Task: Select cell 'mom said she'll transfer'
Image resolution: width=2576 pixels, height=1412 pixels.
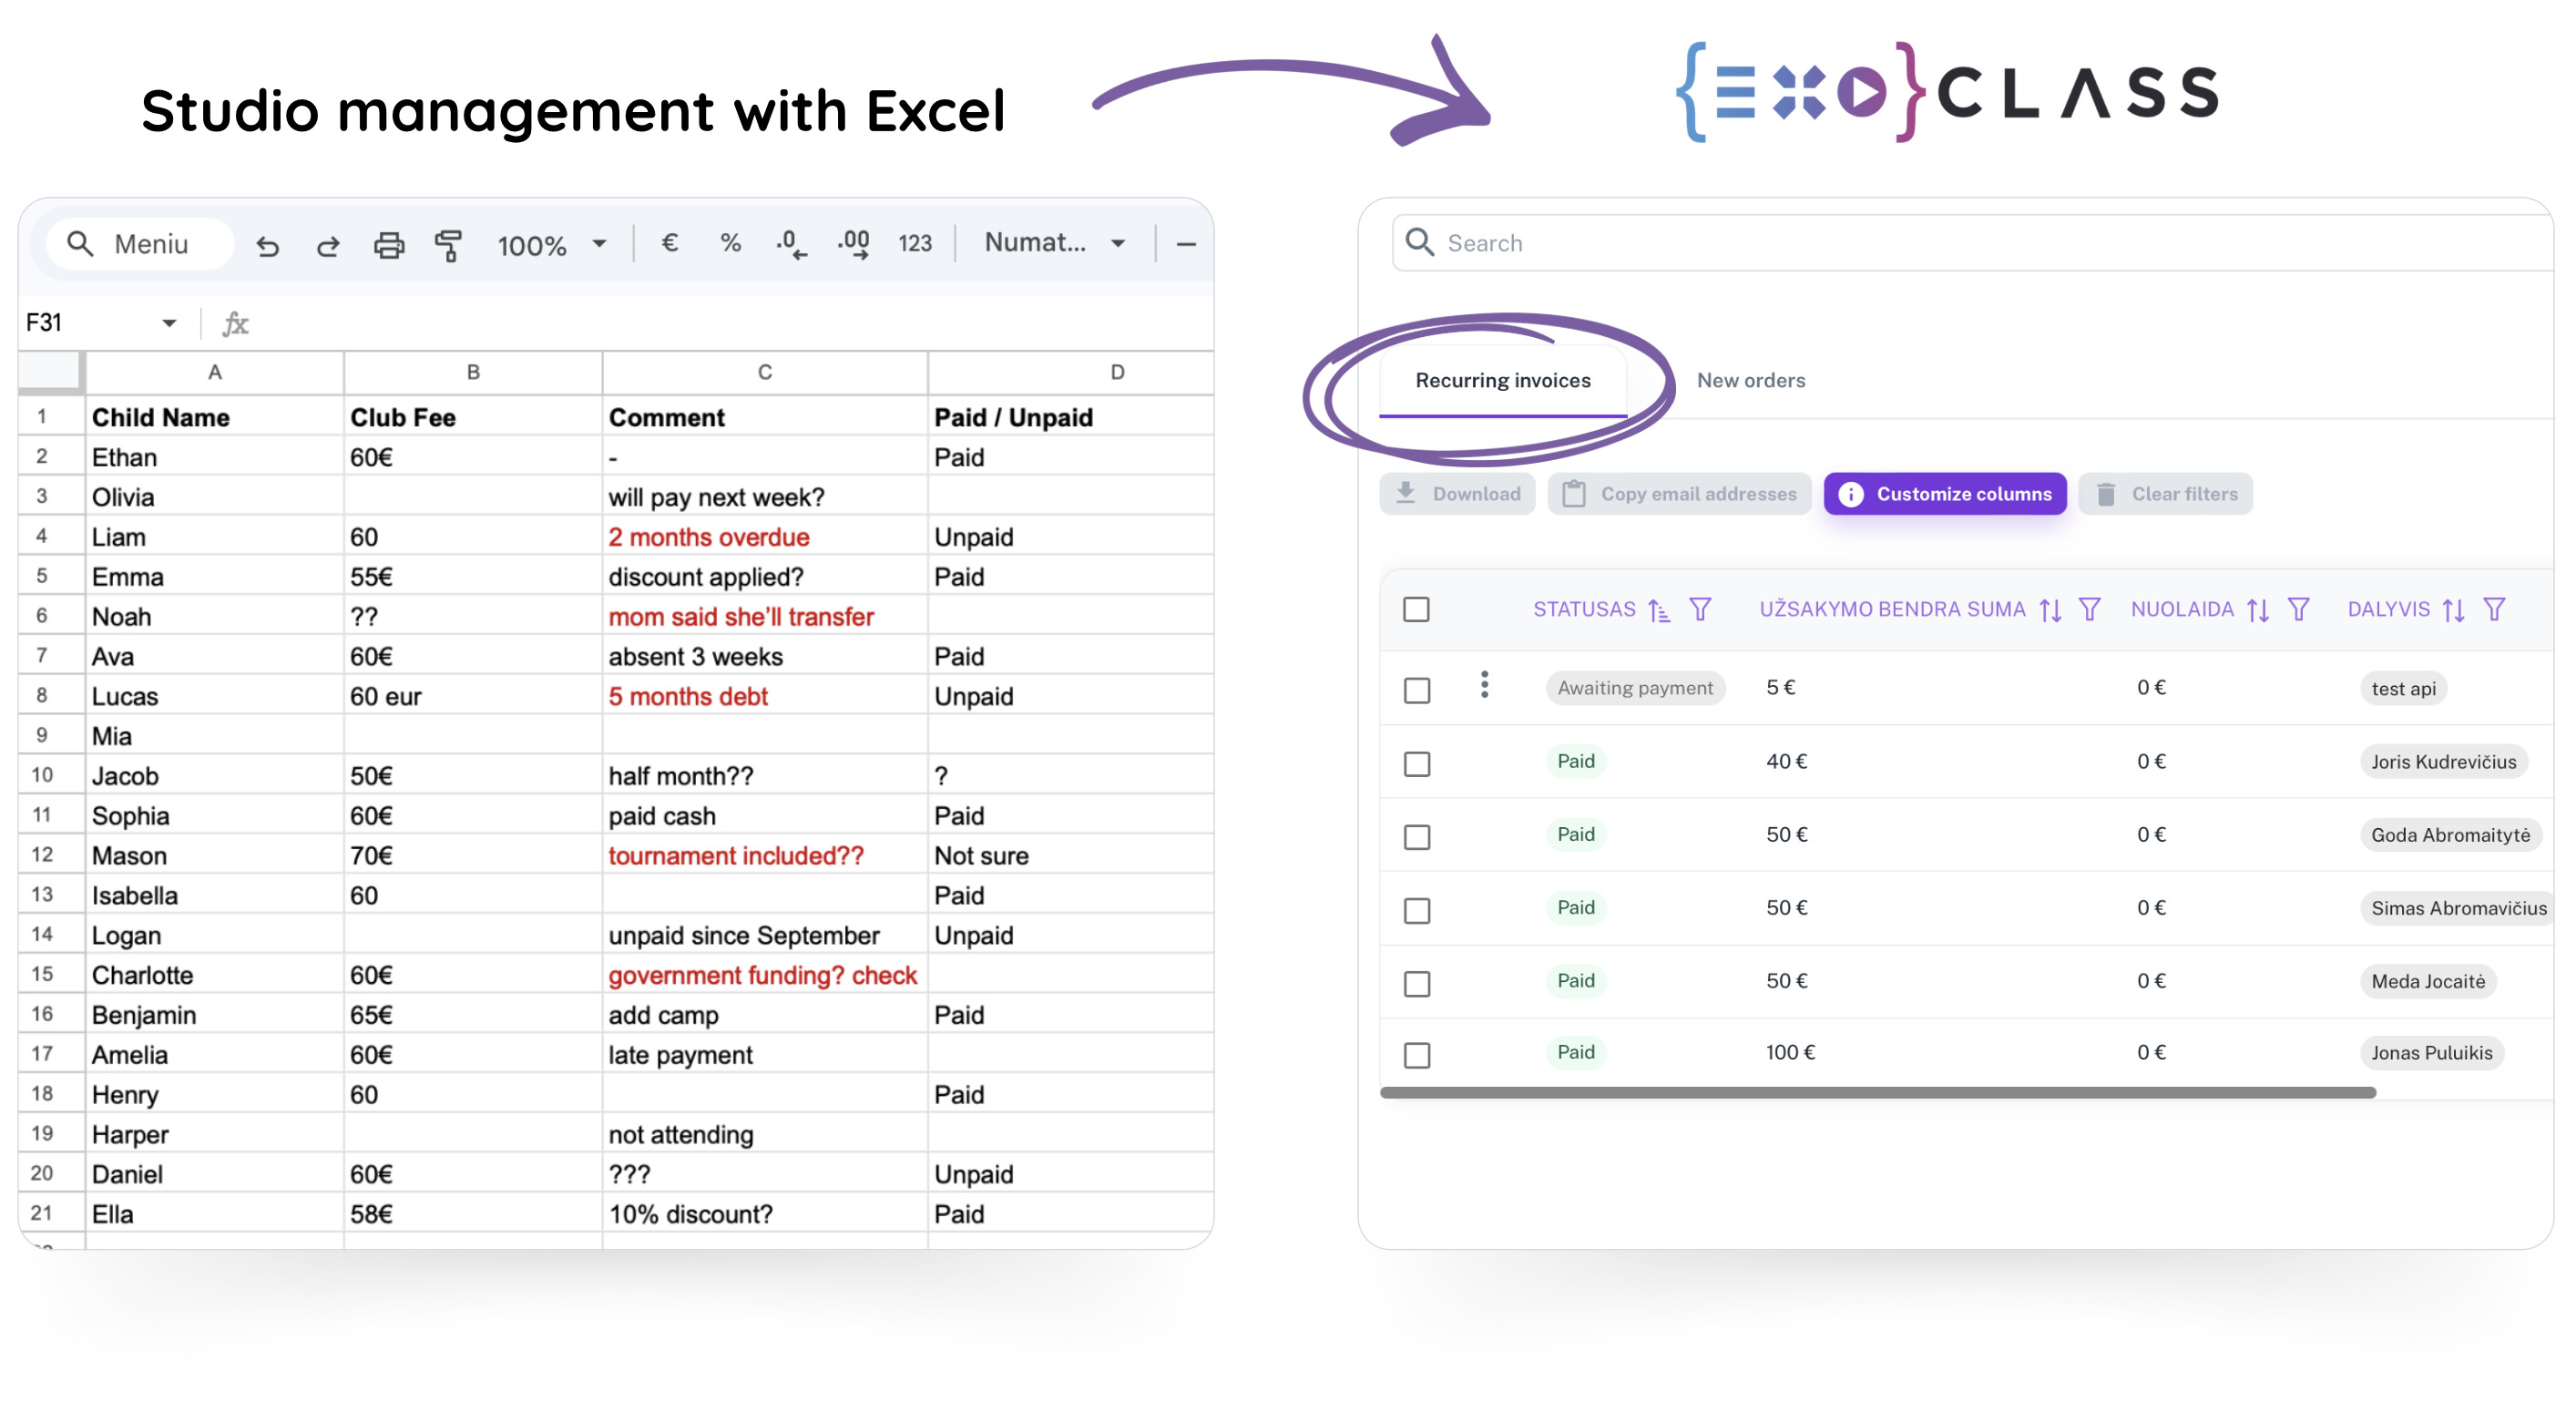Action: (765, 617)
